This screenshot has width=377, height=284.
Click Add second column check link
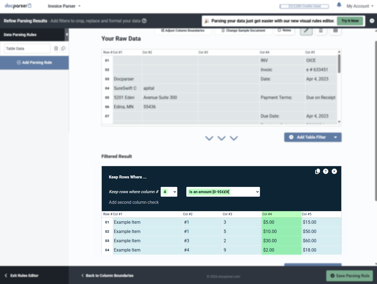134,202
